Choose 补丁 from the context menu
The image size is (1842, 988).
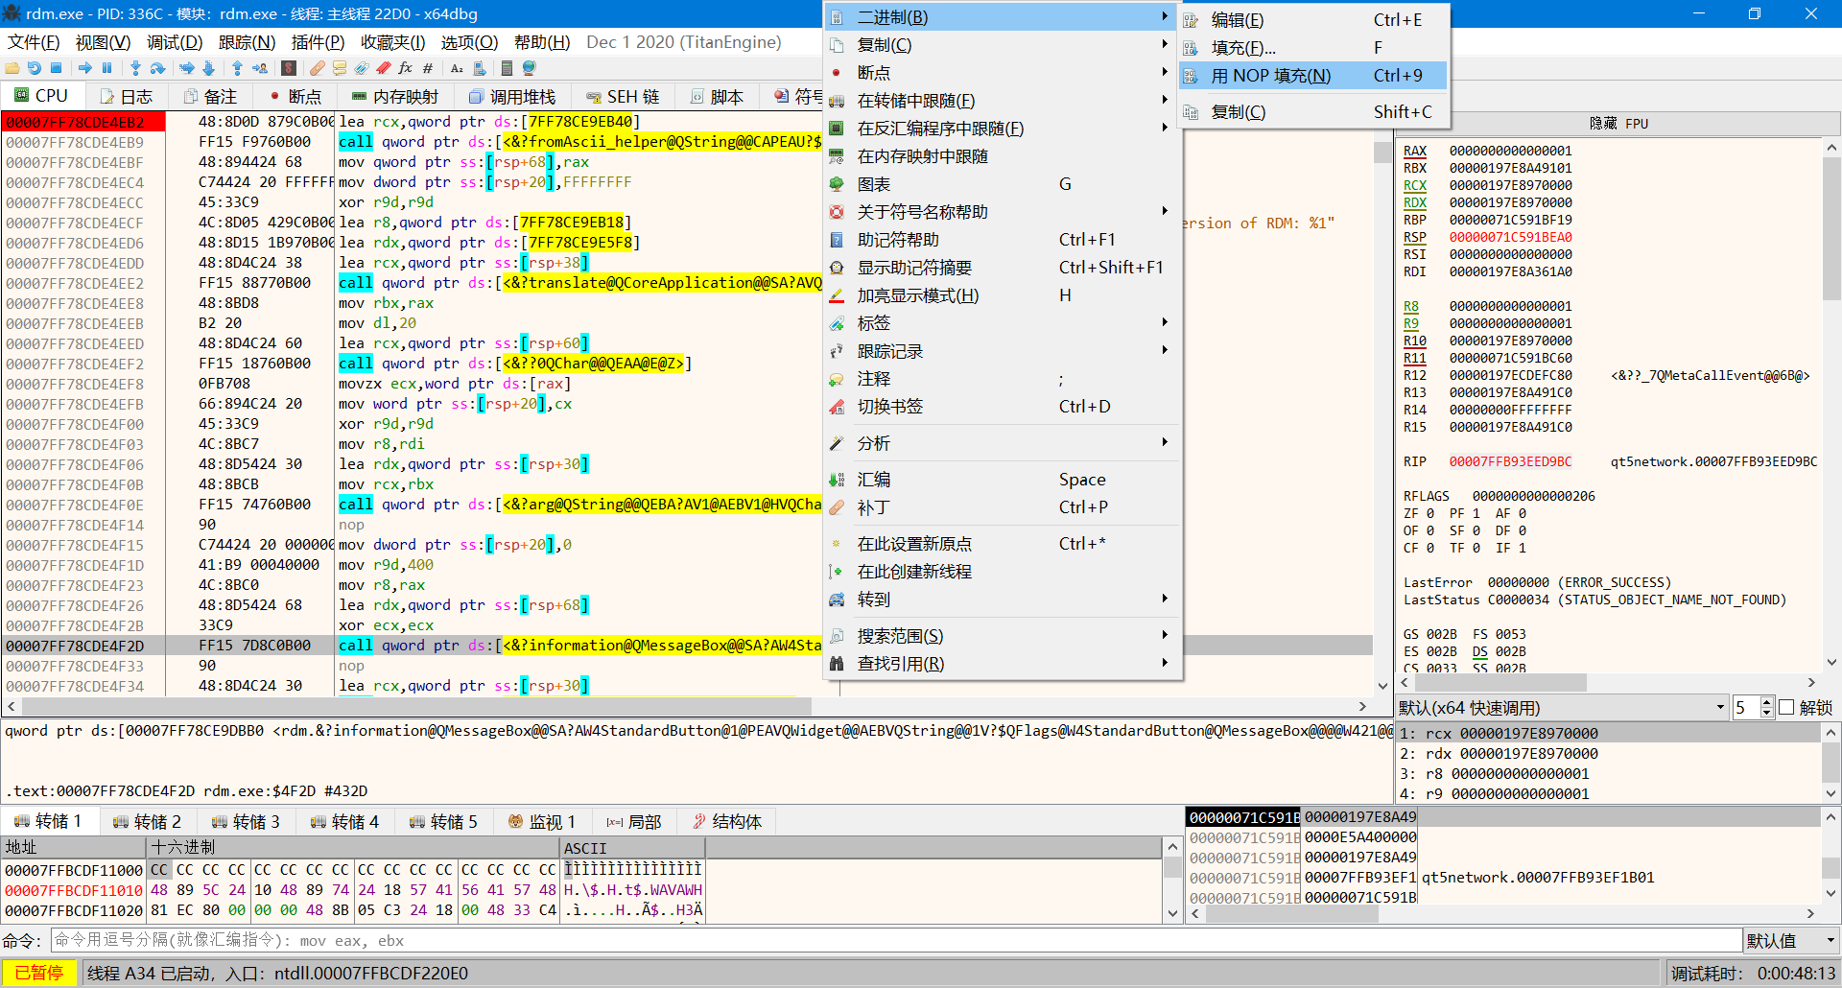click(x=1001, y=507)
